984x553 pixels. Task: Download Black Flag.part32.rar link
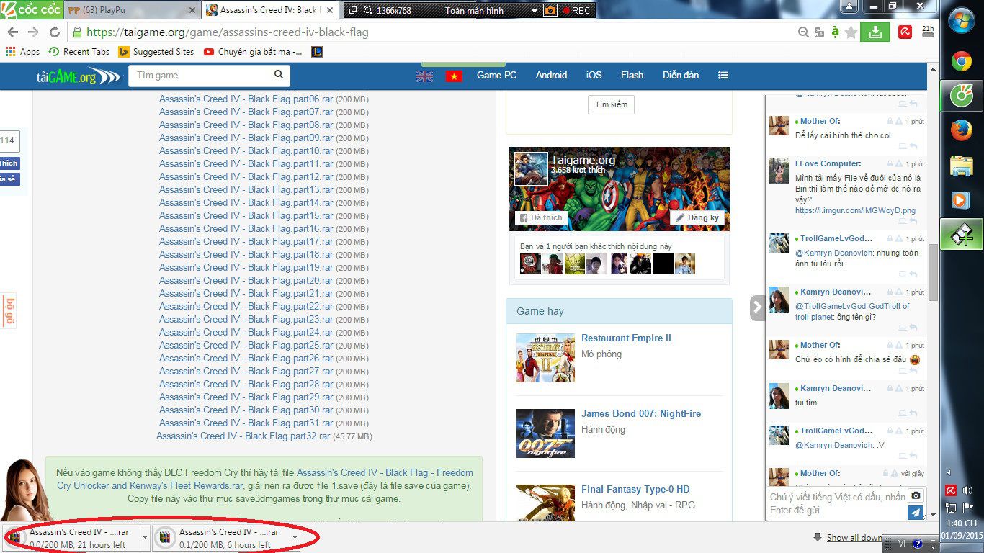point(243,436)
